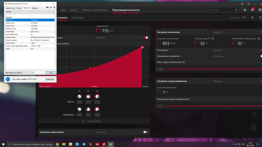Screen dimensions: 262x147
Task: Open the Windows notification center icon
Action: click(x=257, y=144)
